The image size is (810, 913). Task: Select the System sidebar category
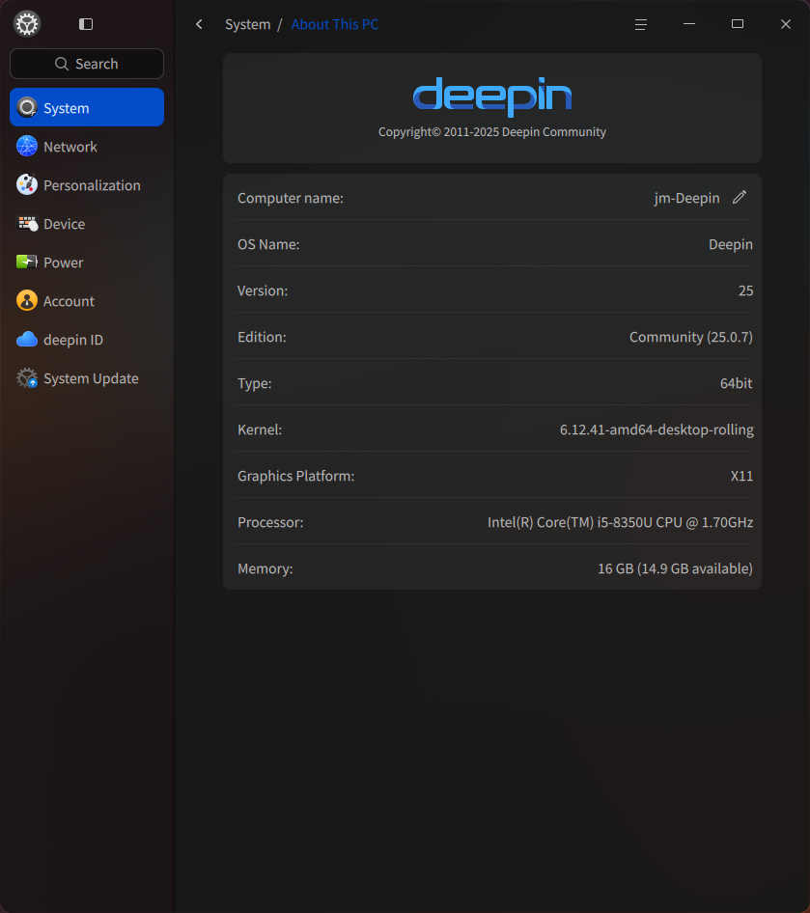(86, 108)
